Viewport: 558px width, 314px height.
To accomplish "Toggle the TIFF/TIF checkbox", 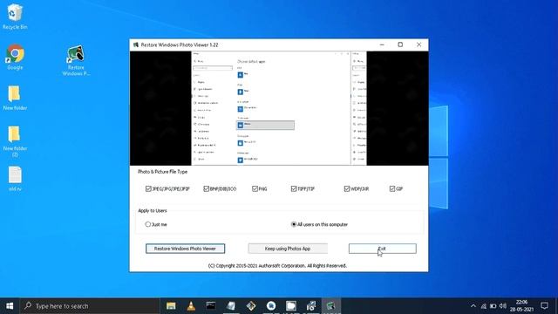I will 294,188.
